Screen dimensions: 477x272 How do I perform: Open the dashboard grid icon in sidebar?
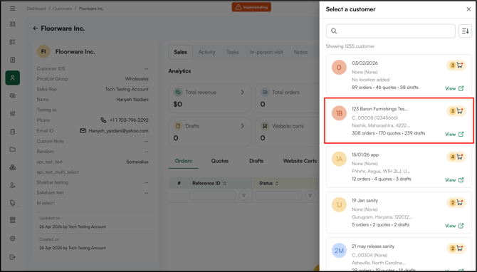point(13,24)
